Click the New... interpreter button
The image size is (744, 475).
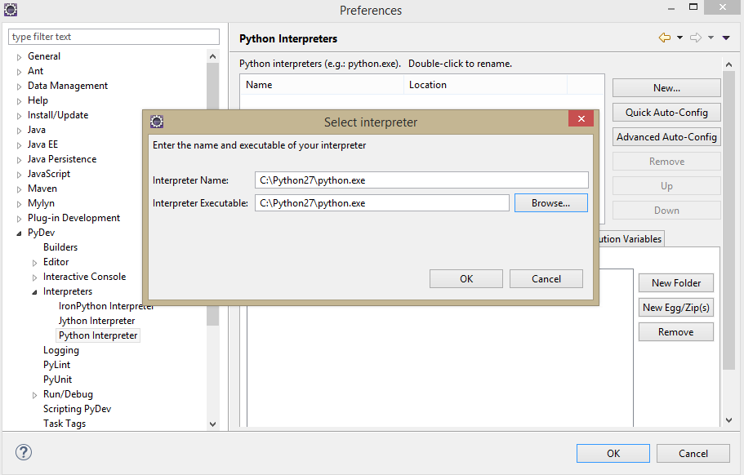(666, 87)
